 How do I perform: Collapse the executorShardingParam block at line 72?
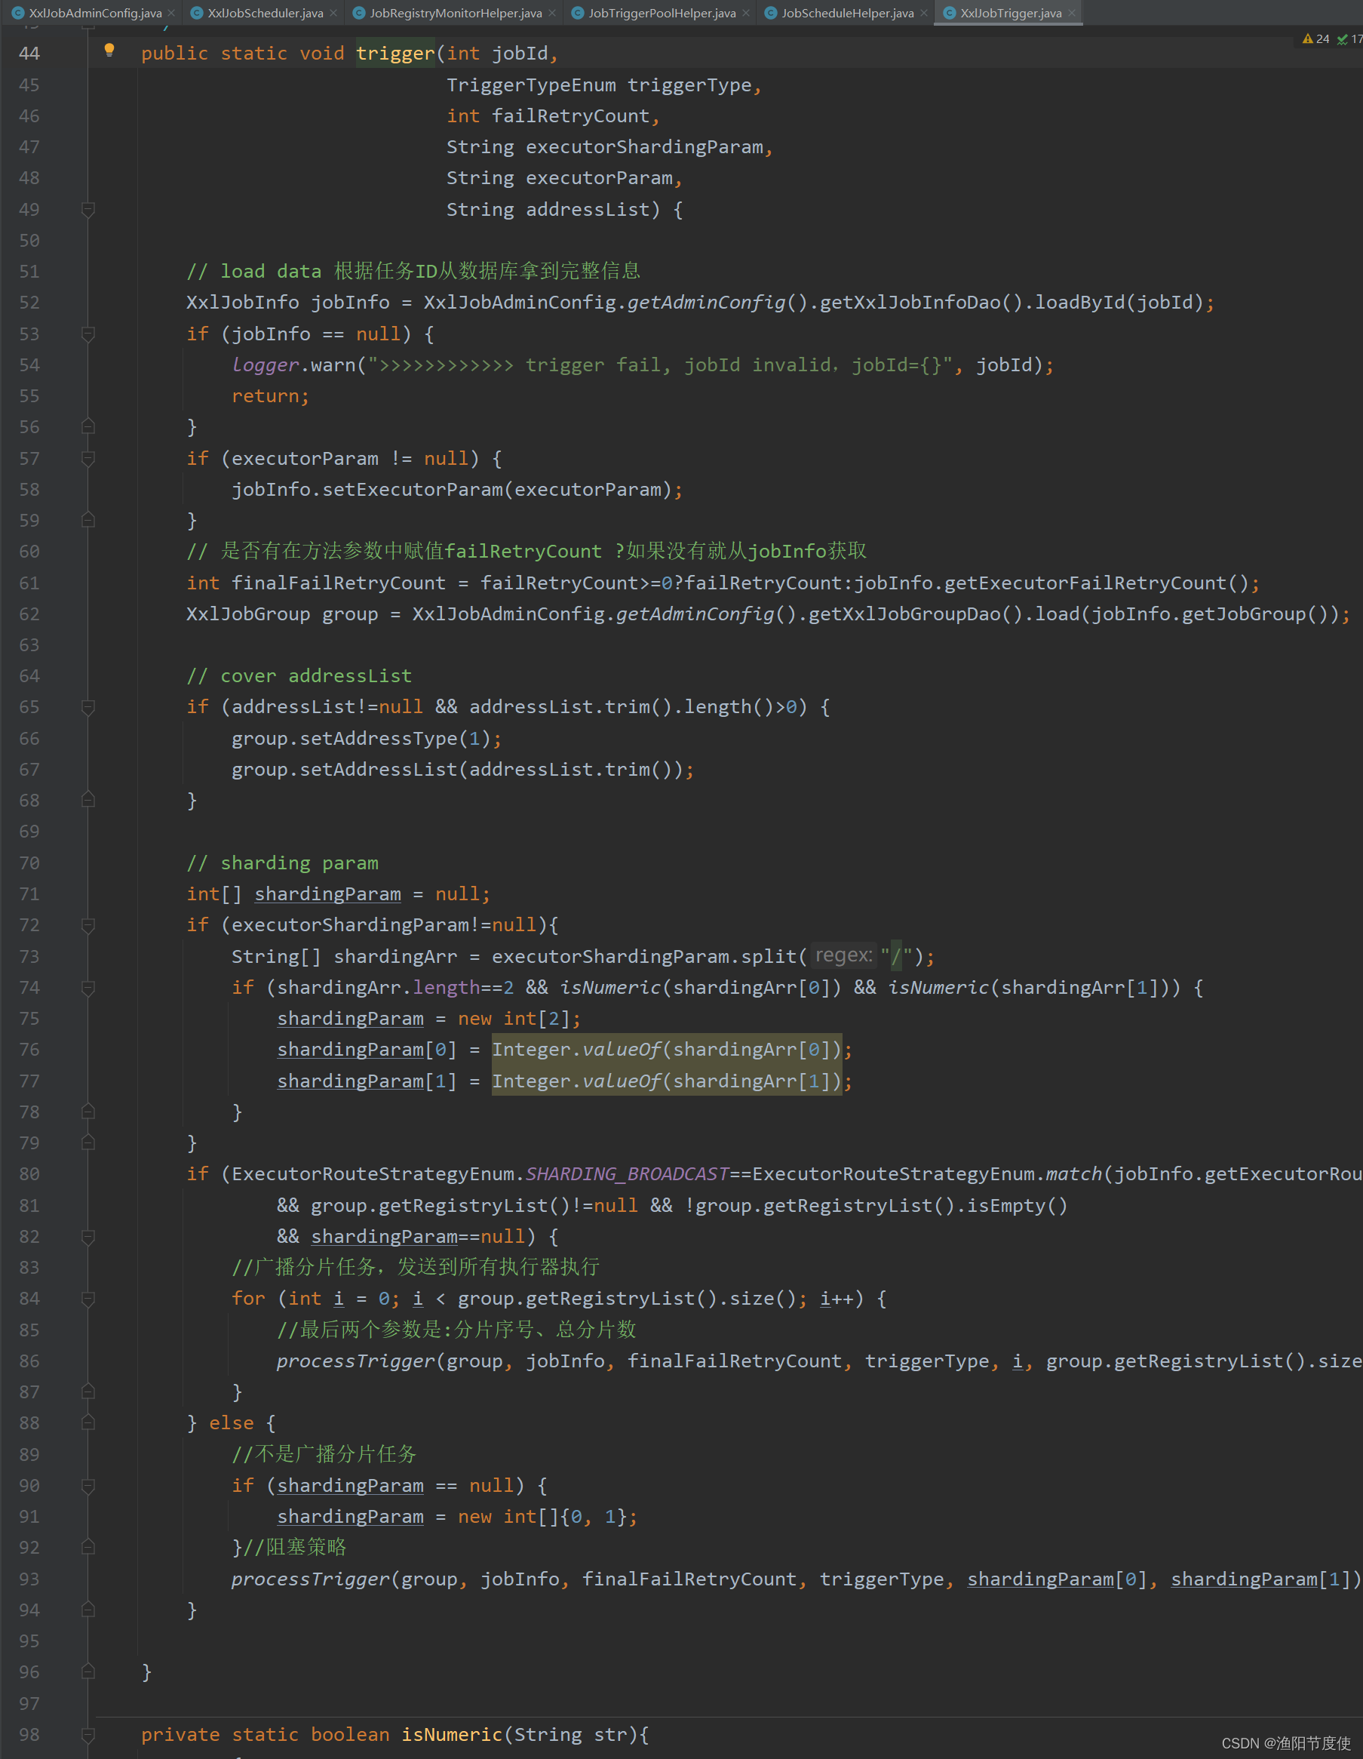(x=88, y=925)
